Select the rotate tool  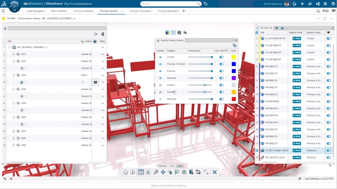[170, 172]
